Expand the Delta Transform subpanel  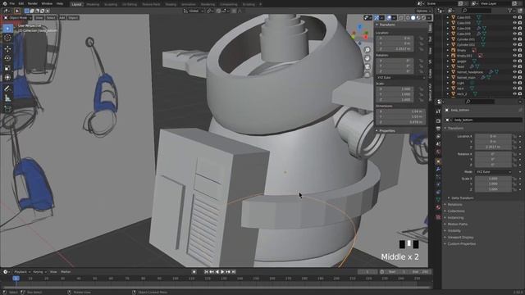462,198
